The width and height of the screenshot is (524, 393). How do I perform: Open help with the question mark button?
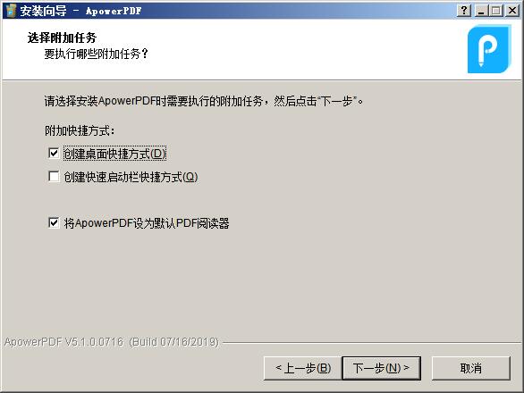[x=464, y=11]
